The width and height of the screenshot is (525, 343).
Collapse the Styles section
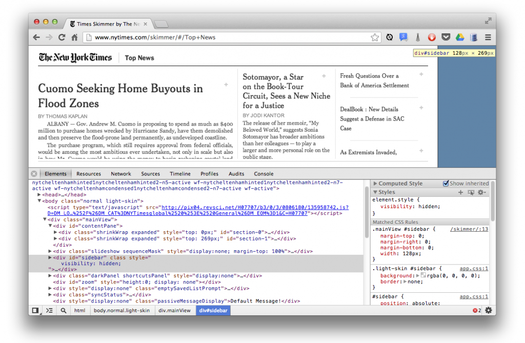click(x=375, y=192)
